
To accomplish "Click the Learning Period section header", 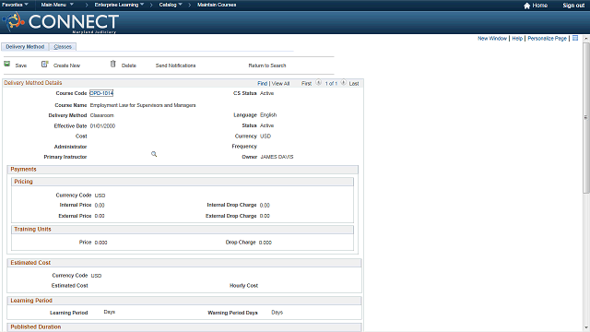I will coord(184,301).
